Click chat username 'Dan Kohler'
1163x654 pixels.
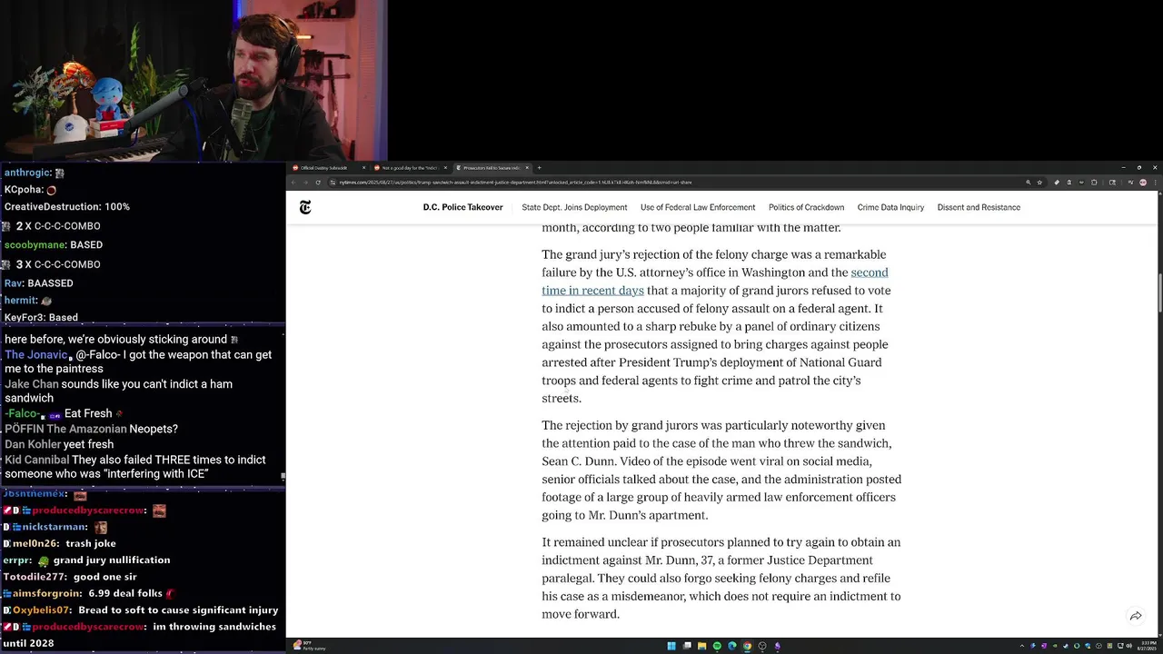click(32, 444)
